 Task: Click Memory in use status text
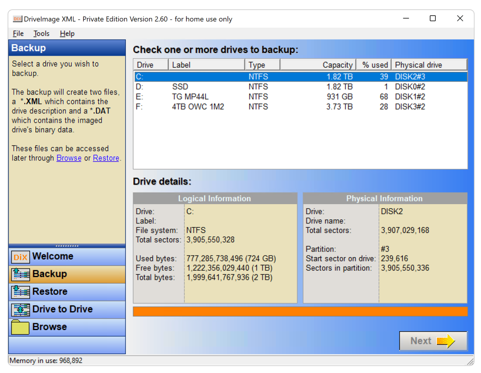click(x=46, y=361)
